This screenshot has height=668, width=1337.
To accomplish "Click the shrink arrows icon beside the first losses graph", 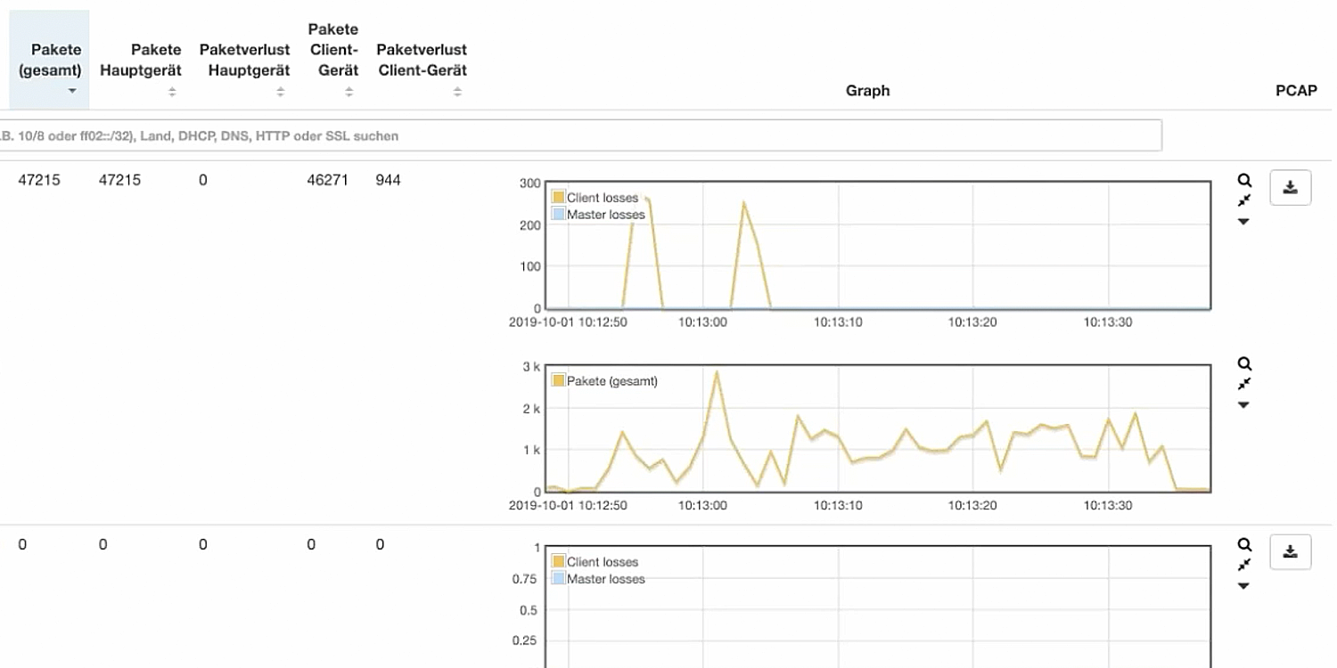I will [x=1244, y=200].
